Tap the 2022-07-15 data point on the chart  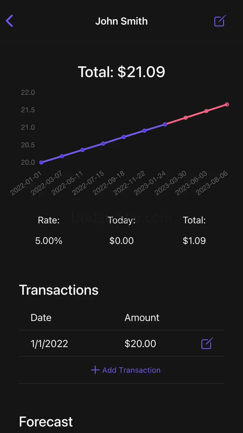click(x=103, y=144)
